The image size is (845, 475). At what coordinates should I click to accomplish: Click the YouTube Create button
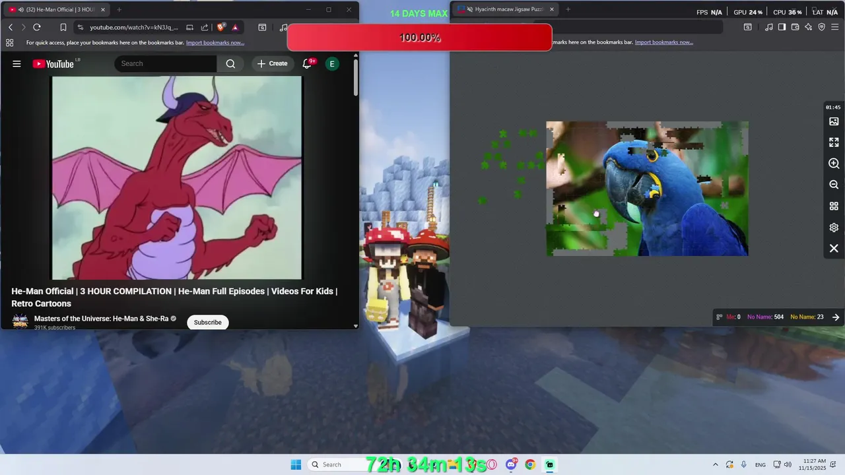click(273, 63)
